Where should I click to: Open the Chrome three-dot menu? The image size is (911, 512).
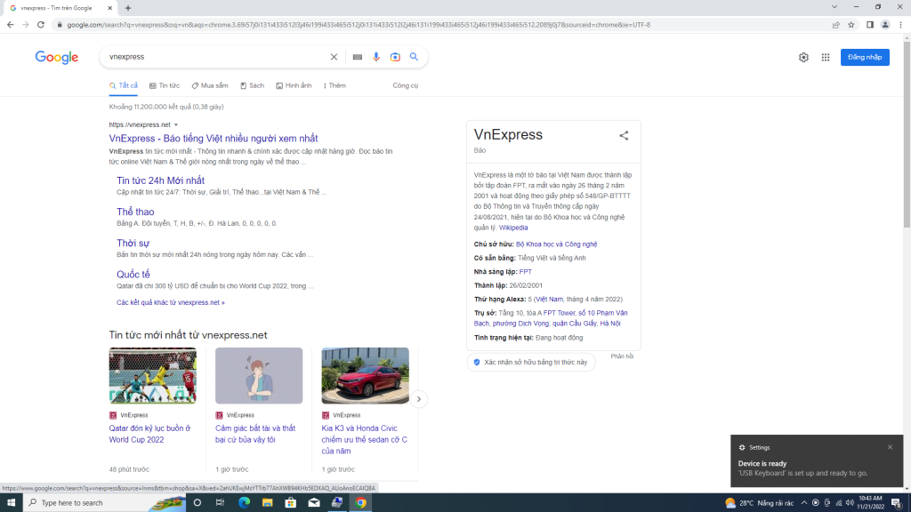901,25
